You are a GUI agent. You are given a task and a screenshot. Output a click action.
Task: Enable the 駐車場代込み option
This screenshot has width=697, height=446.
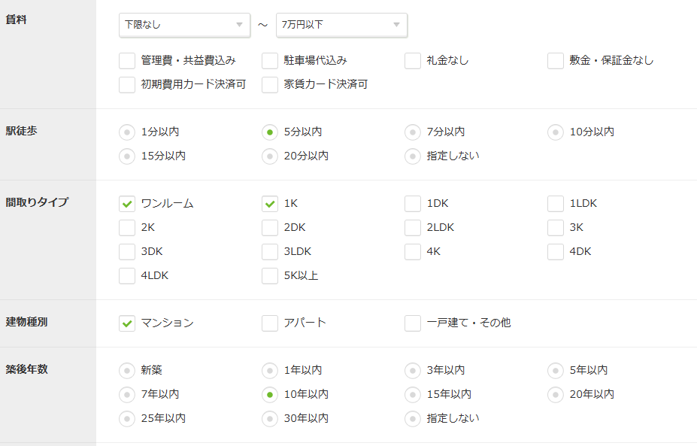[x=270, y=61]
